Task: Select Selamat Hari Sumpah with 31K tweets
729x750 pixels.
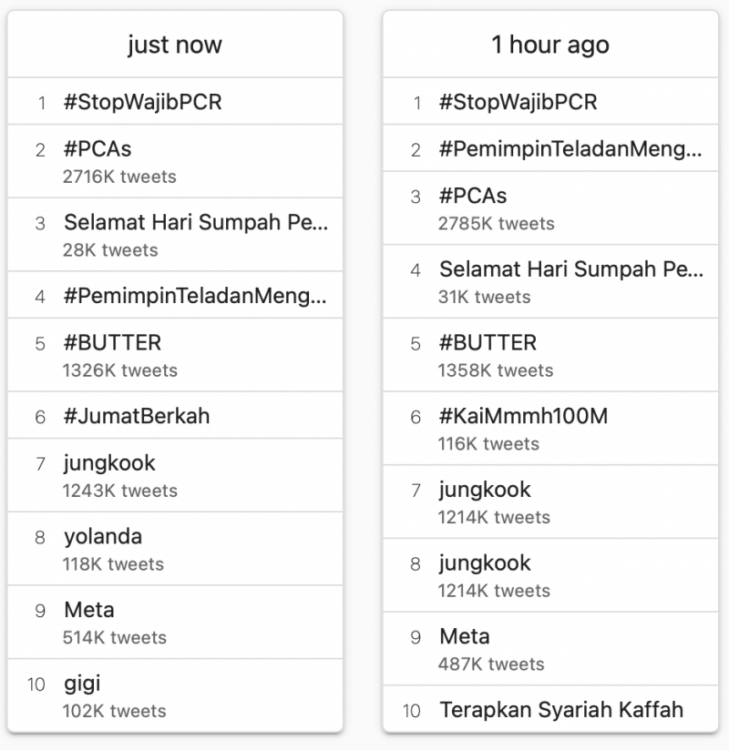Action: coord(550,282)
